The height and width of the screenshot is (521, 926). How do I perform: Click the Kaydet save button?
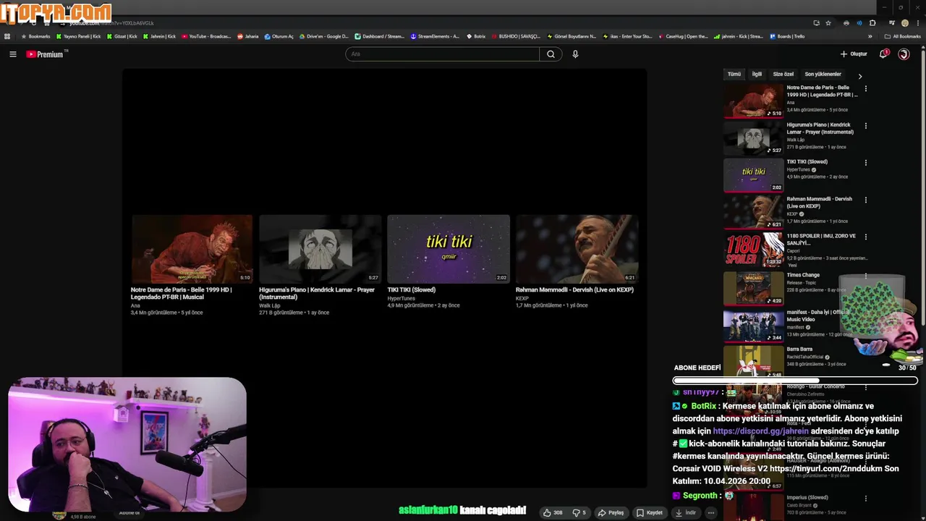(649, 512)
